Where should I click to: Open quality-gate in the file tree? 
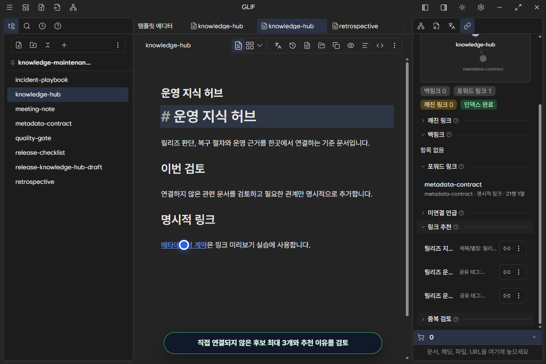point(68,138)
